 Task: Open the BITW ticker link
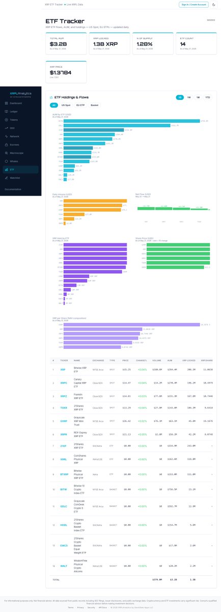64,490
